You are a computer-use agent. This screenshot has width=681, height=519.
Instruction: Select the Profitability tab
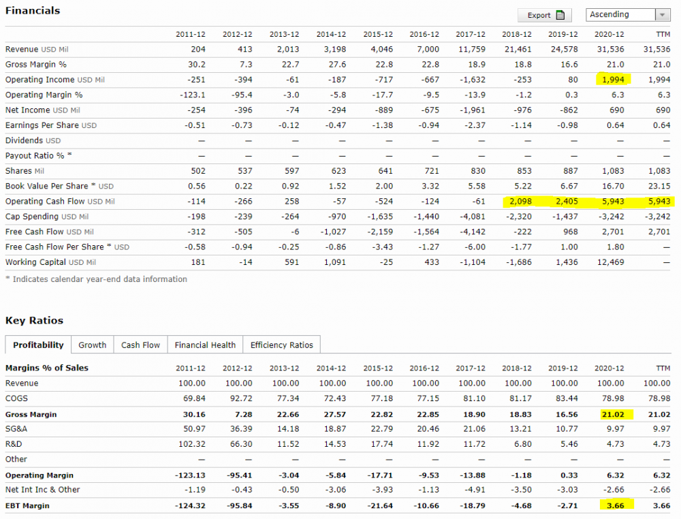[38, 345]
